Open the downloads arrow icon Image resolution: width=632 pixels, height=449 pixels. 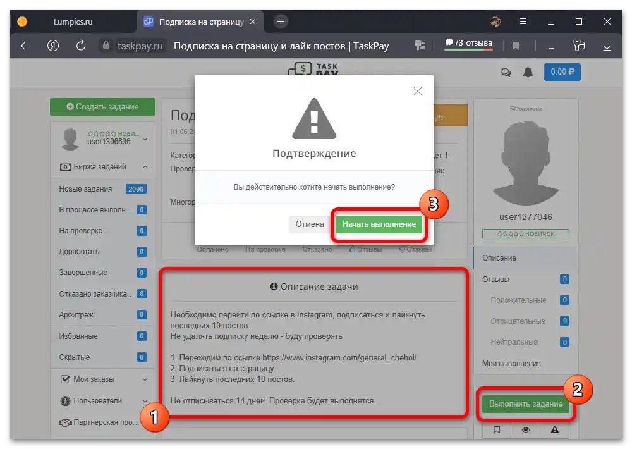click(607, 46)
